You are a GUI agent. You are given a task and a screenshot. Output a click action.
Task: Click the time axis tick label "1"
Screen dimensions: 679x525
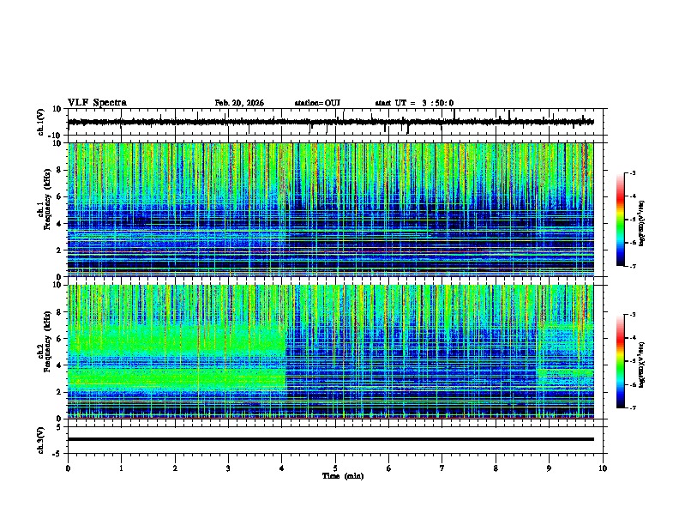[121, 468]
